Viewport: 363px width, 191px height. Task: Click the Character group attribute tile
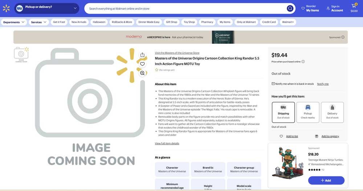pos(244,170)
